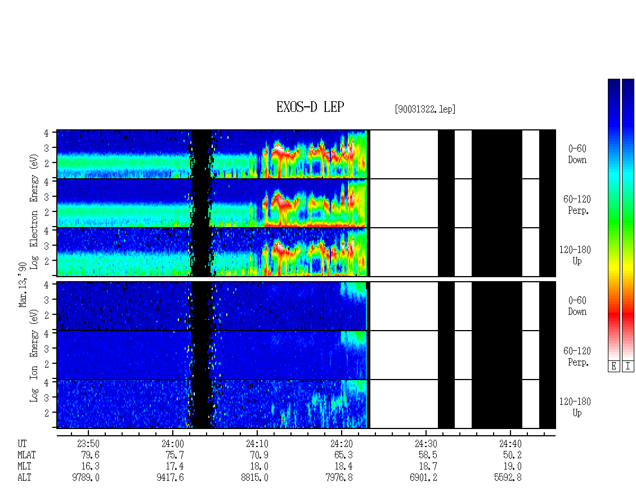Click the MLAT row label

click(x=26, y=455)
